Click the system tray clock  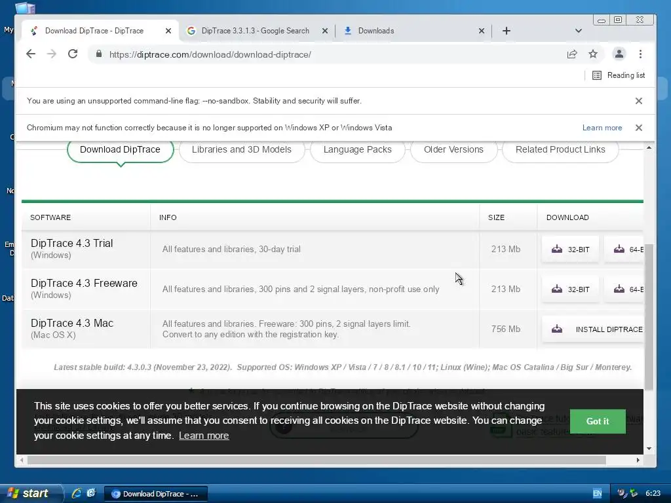(x=653, y=494)
